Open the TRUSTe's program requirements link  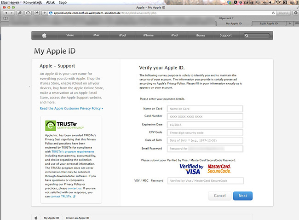pos(73,152)
